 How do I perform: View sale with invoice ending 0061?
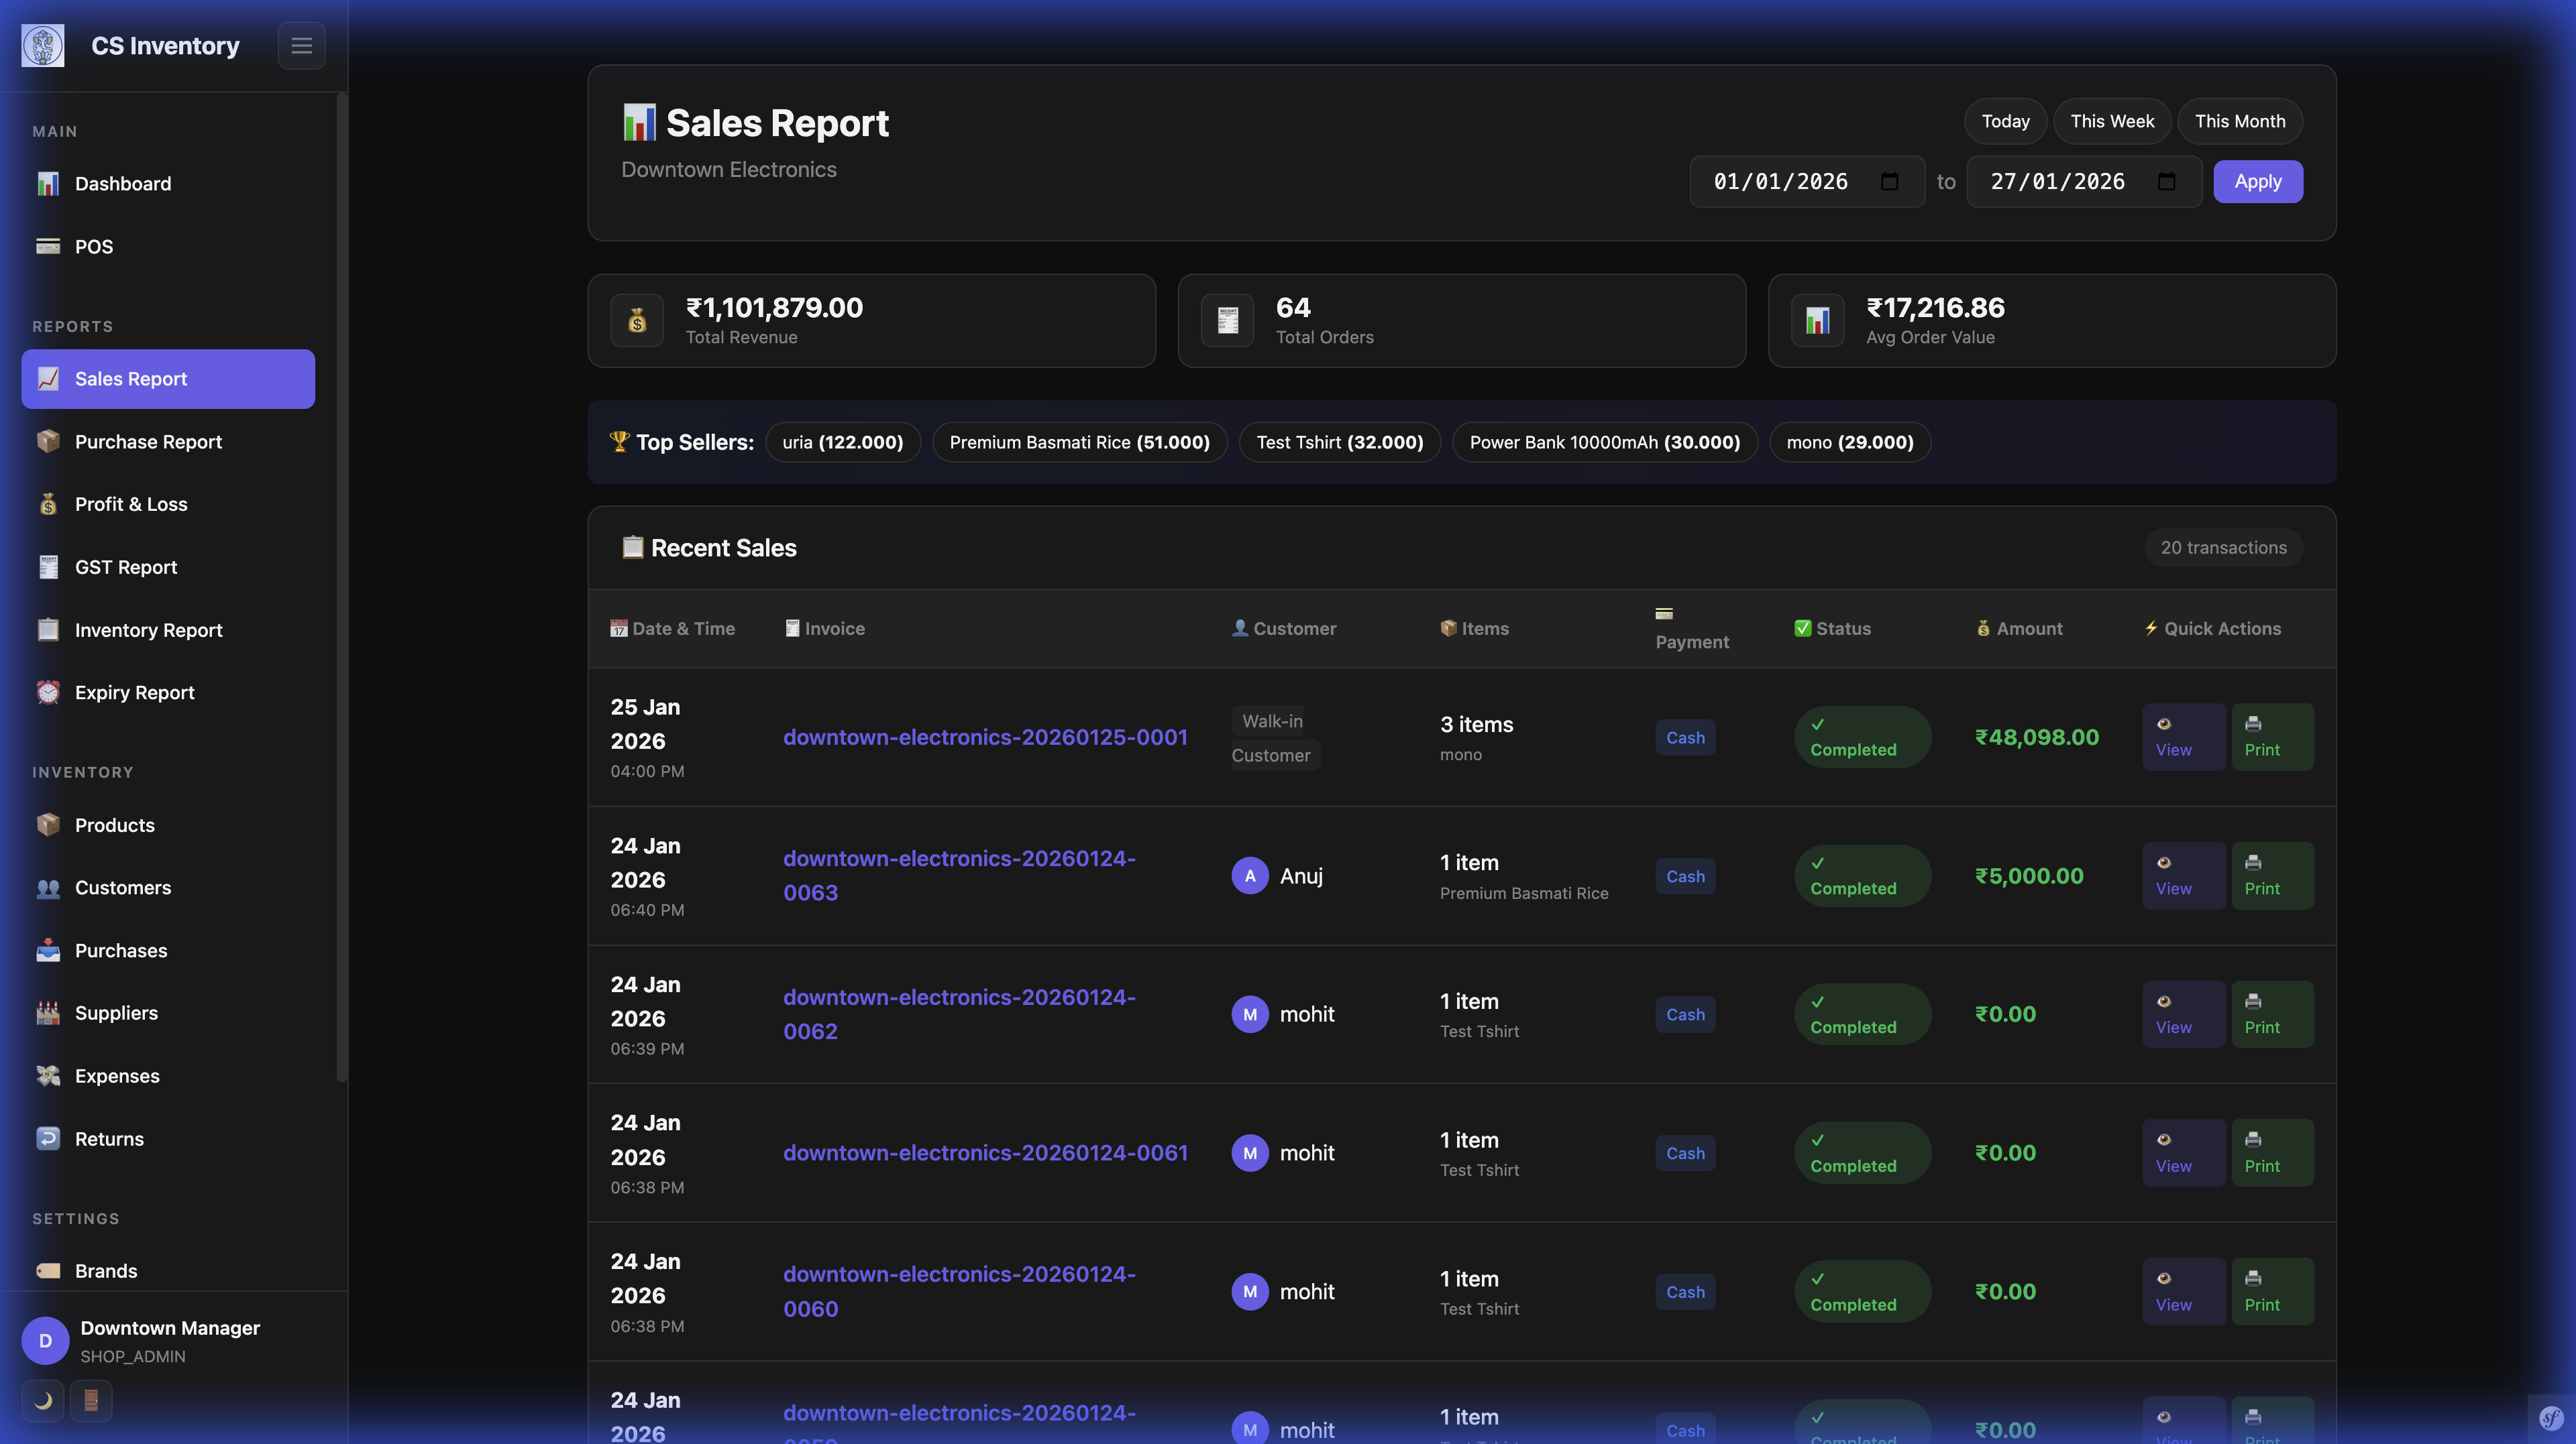point(2183,1153)
